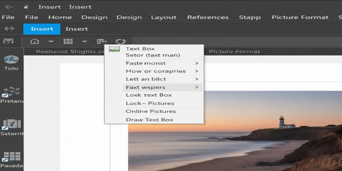Select 'Draw Text Box' menu entry
The height and width of the screenshot is (171, 342).
click(149, 120)
